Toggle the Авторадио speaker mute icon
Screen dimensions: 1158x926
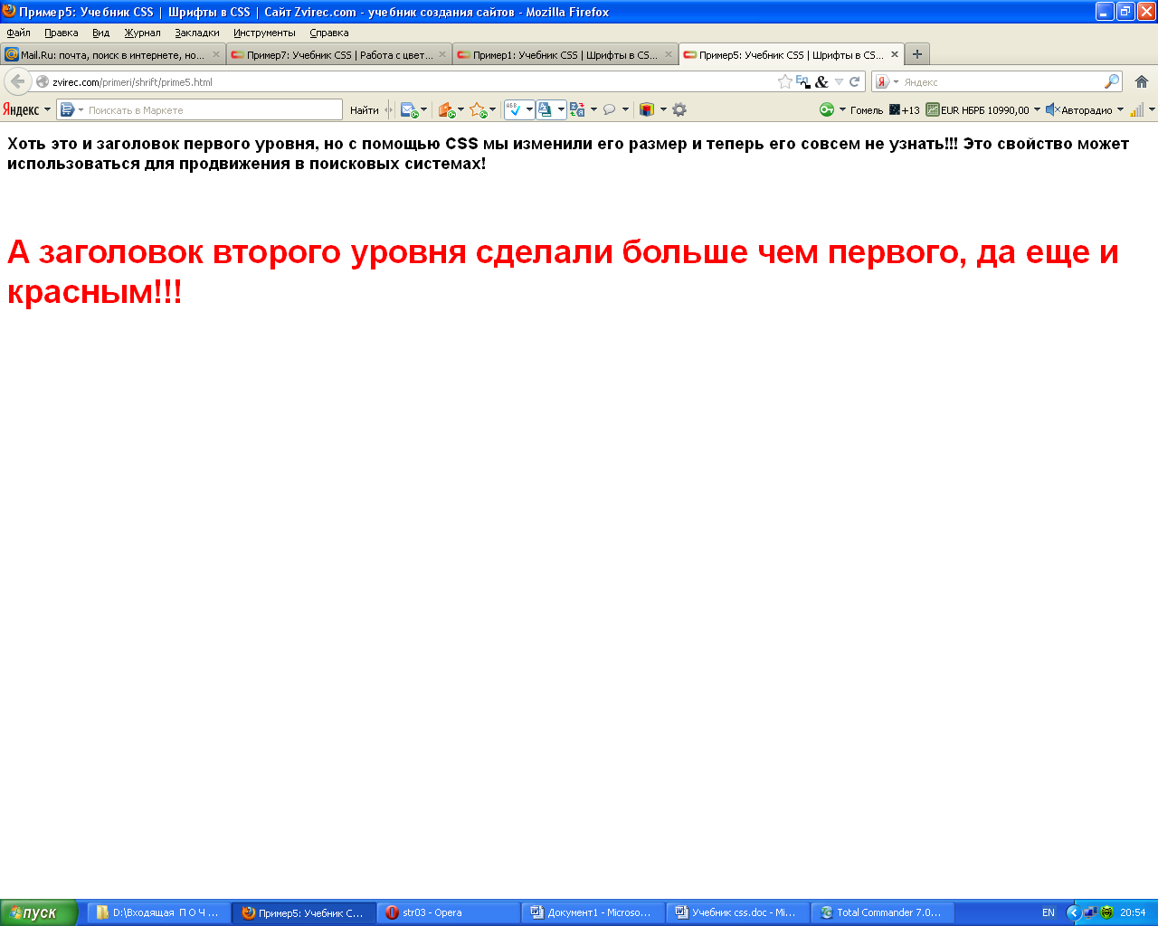point(1052,109)
